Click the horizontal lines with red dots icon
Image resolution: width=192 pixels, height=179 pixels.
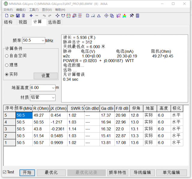[x=80, y=16]
